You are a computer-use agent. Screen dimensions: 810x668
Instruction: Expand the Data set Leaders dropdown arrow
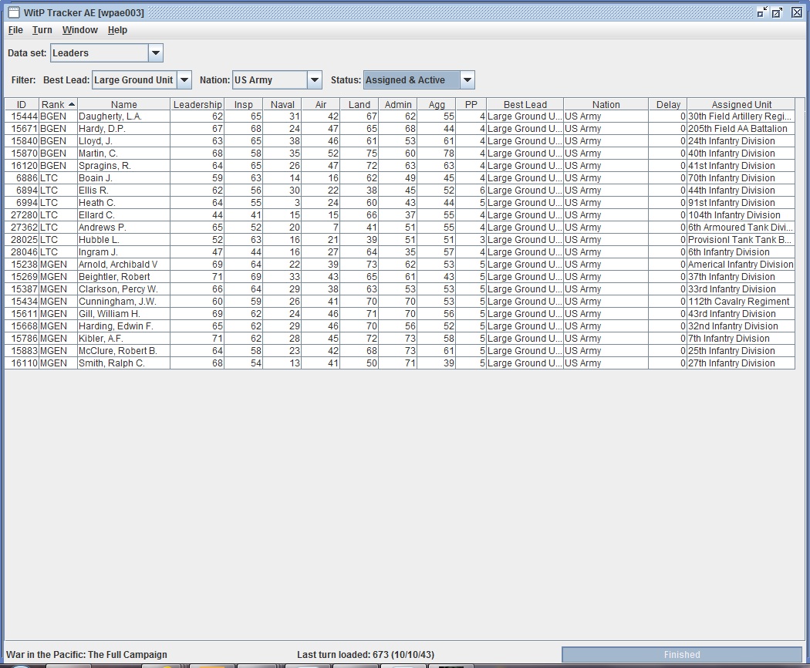click(156, 52)
